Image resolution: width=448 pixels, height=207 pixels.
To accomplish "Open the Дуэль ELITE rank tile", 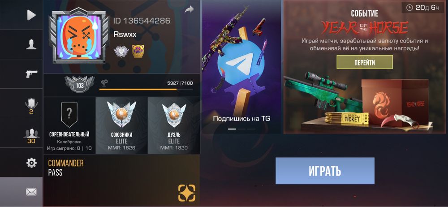I will pyautogui.click(x=174, y=125).
